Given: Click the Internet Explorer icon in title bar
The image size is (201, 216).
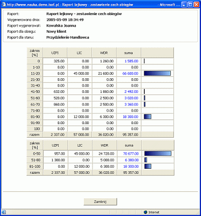Looking at the screenshot, I should 4,5.
